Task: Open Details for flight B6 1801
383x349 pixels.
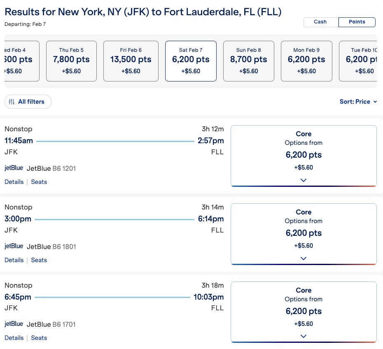Action: pyautogui.click(x=14, y=260)
